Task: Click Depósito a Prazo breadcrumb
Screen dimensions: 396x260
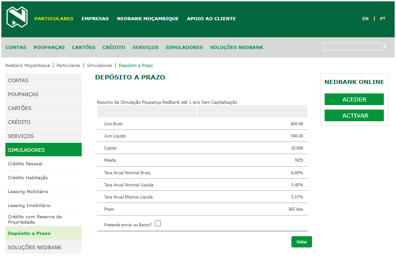Action: [x=136, y=66]
